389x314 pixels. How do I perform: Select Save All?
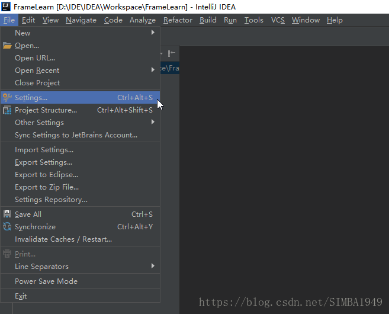(80, 214)
